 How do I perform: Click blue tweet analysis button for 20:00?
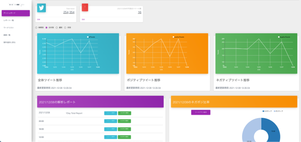pyautogui.click(x=111, y=121)
